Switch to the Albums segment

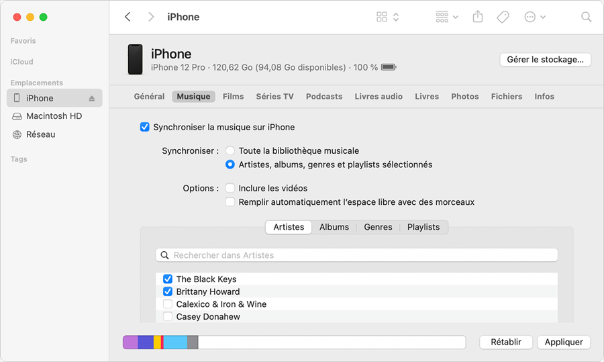[334, 228]
